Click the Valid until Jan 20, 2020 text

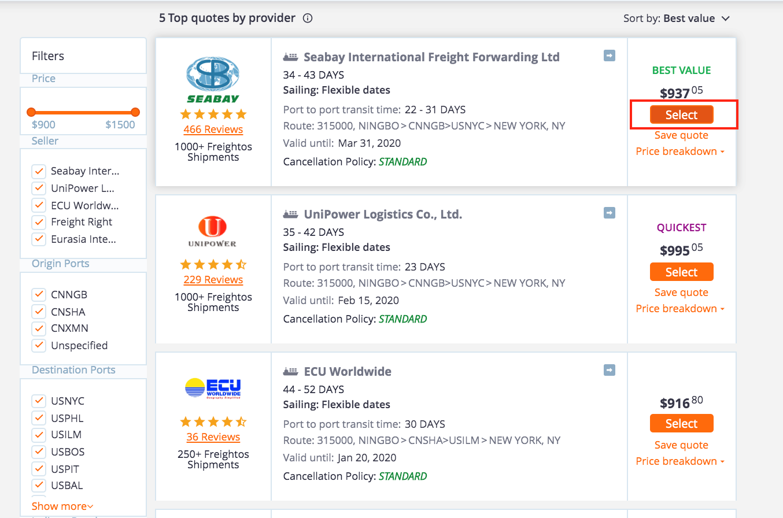(340, 458)
